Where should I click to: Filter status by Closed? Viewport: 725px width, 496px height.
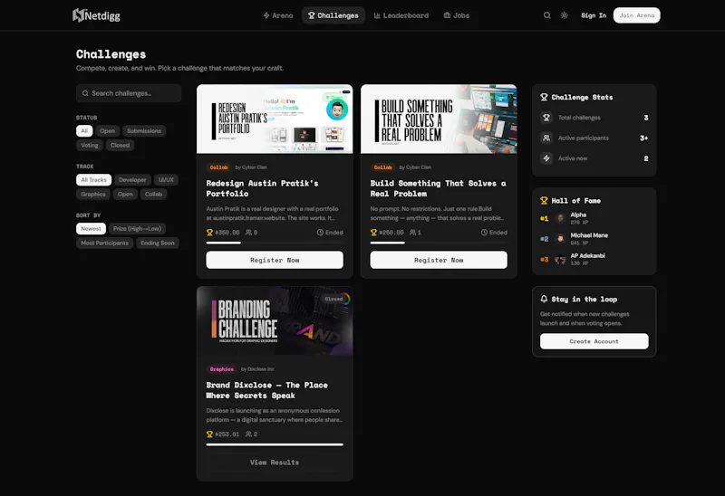(x=120, y=146)
